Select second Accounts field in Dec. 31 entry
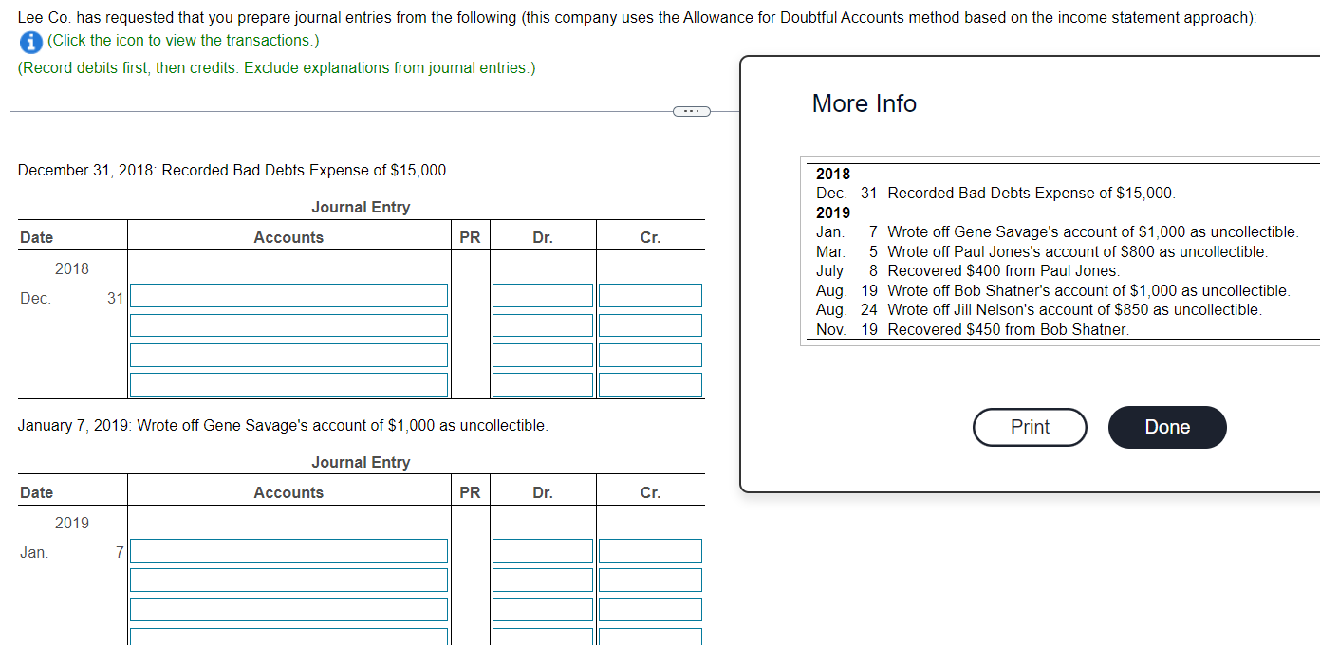Image resolution: width=1320 pixels, height=646 pixels. pos(288,325)
